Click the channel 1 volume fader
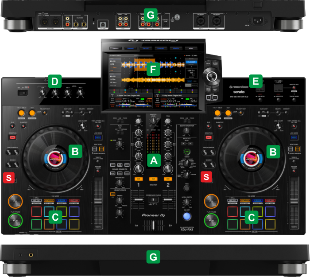 (139, 199)
